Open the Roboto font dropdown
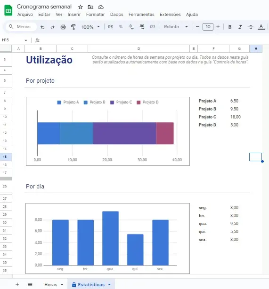Image resolution: width=269 pixels, height=289 pixels. [176, 27]
